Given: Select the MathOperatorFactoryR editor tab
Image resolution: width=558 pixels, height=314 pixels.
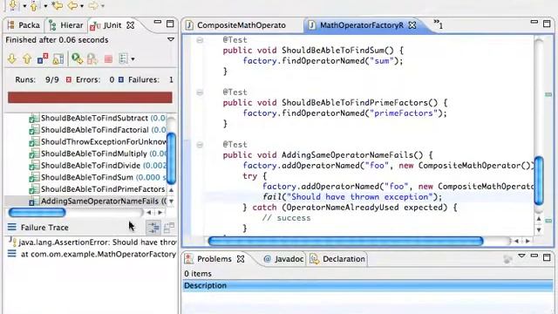Looking at the screenshot, I should [x=357, y=25].
